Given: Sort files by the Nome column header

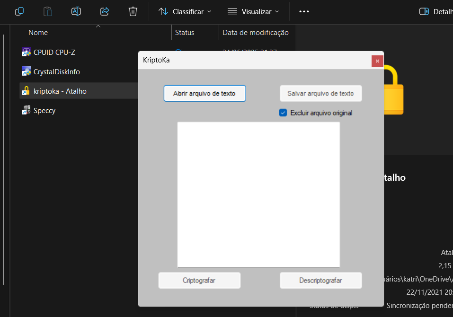Looking at the screenshot, I should (38, 32).
